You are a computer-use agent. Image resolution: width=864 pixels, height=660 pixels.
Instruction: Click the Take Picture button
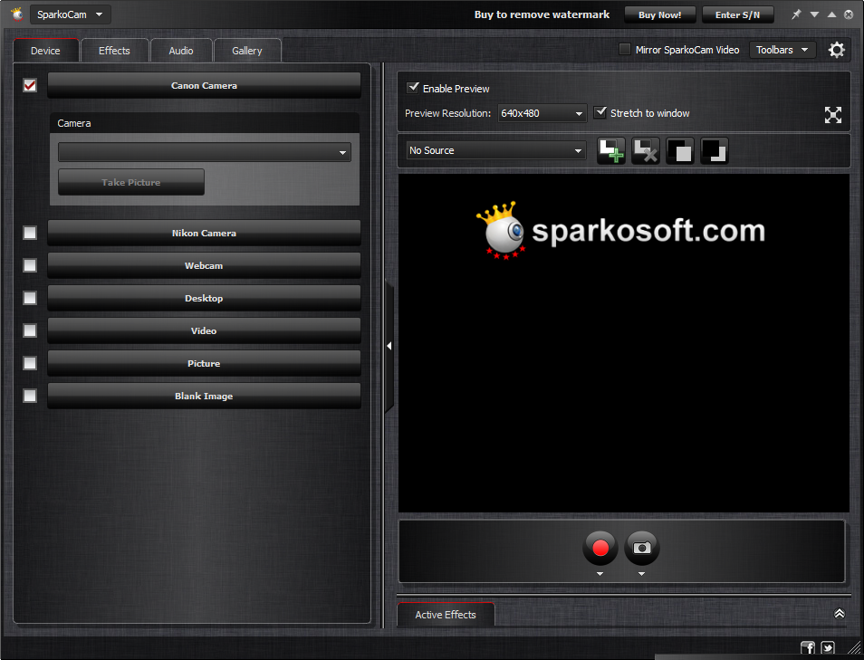(131, 182)
